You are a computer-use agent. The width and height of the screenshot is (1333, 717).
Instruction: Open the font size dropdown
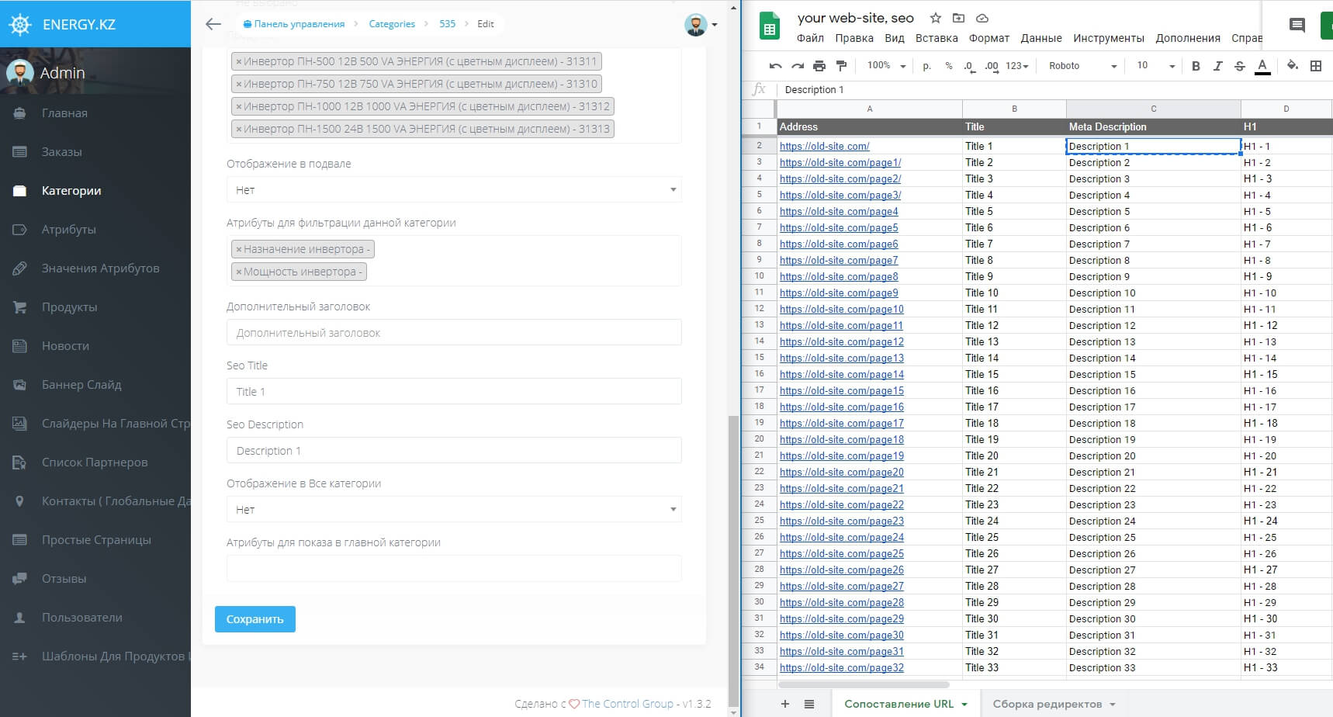click(1155, 66)
